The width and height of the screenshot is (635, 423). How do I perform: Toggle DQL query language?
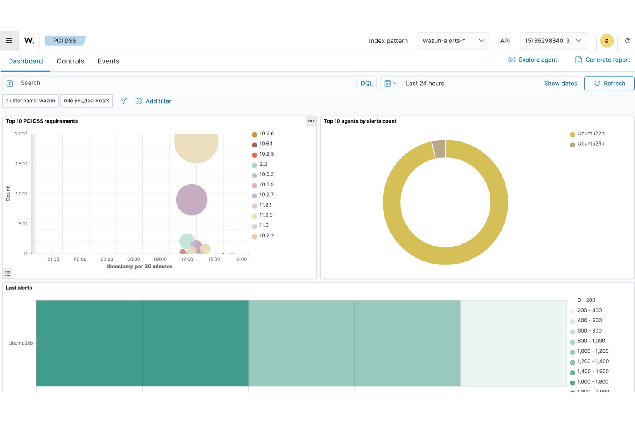pyautogui.click(x=366, y=83)
